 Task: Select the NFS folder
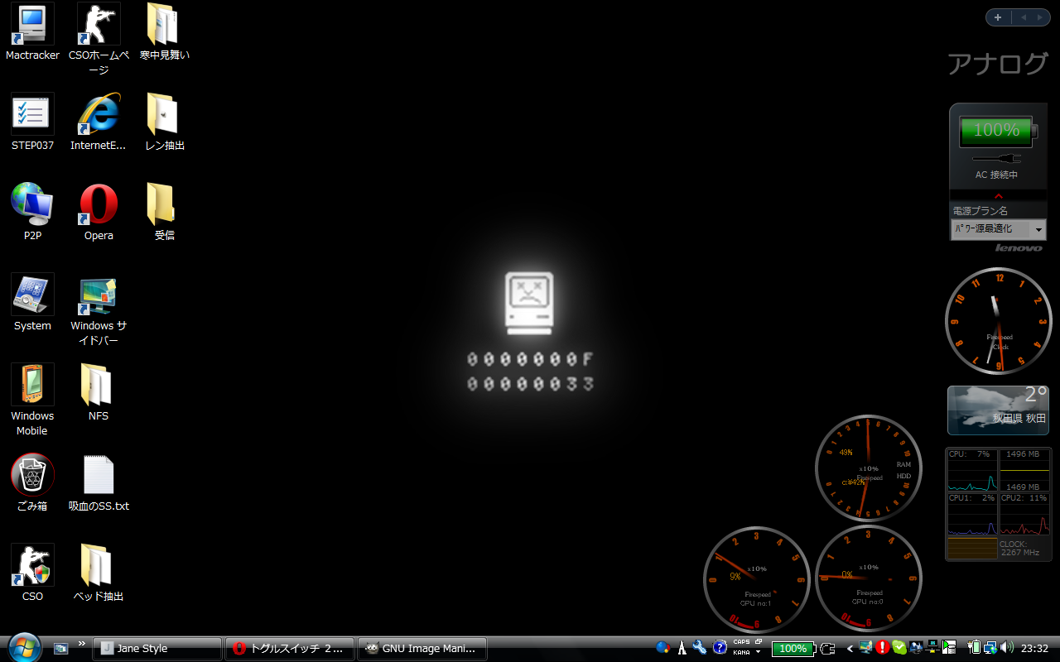[99, 393]
